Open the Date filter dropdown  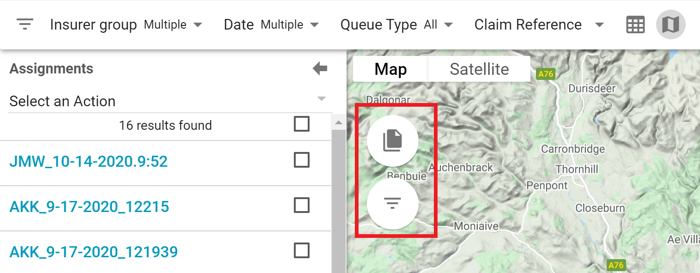pos(315,25)
